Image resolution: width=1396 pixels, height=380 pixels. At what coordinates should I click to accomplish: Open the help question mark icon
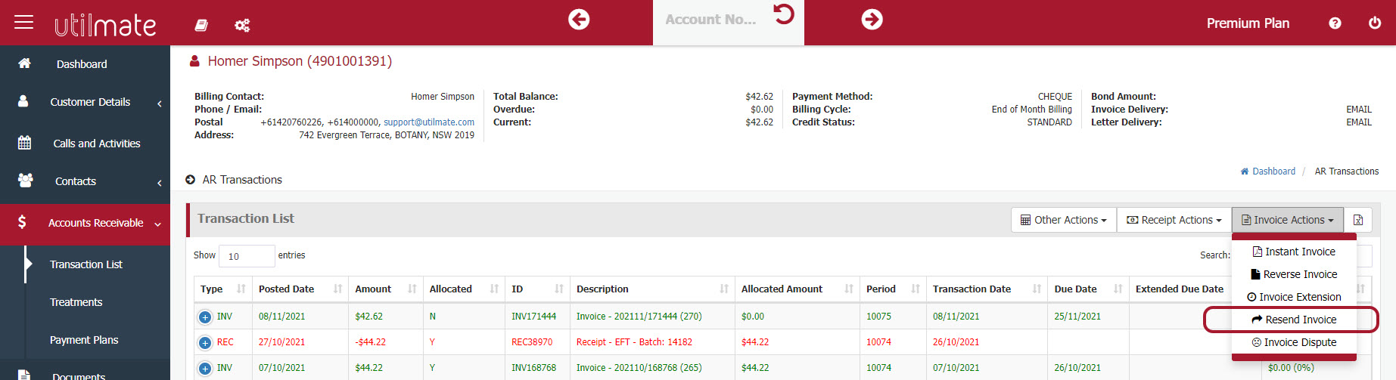(x=1335, y=23)
